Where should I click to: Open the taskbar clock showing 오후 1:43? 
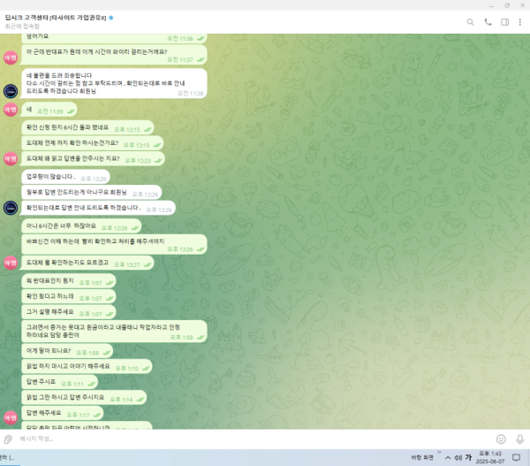coord(490,457)
